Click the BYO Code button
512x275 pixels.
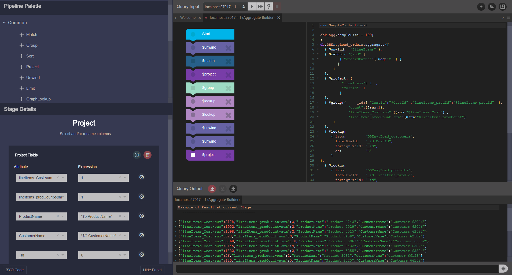click(14, 270)
